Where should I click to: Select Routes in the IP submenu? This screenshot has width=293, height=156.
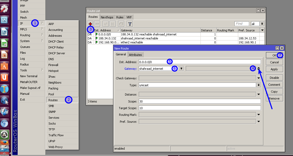click(53, 100)
